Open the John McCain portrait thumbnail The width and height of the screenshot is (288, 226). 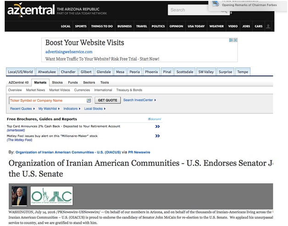19,196
